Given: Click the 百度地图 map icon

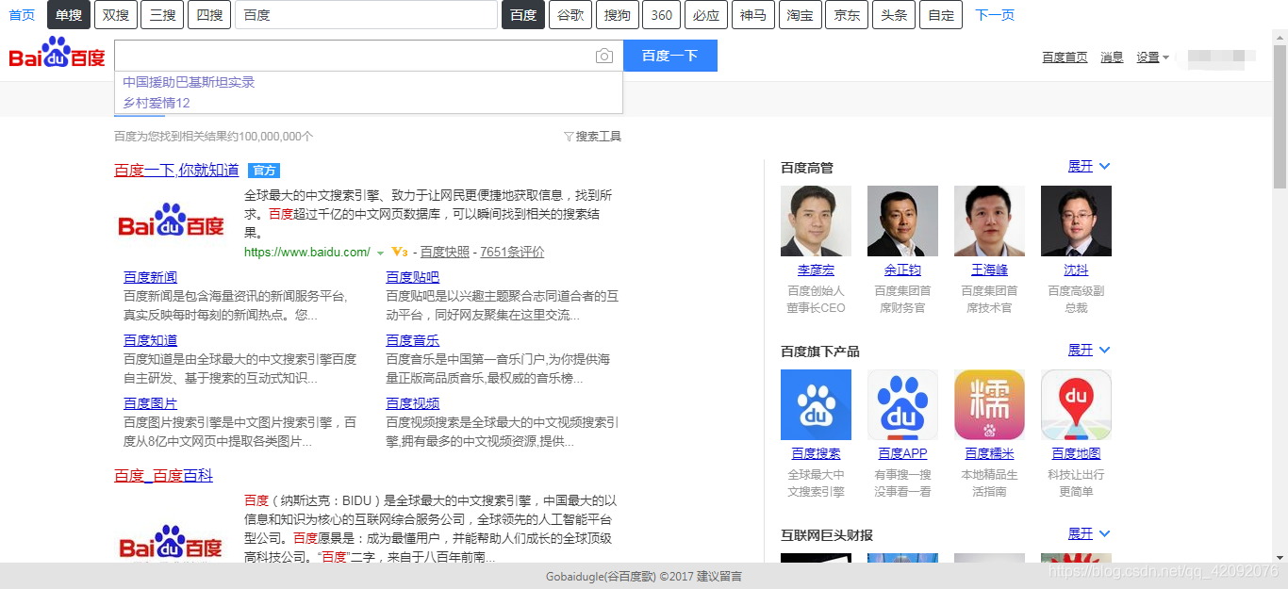Looking at the screenshot, I should (x=1075, y=404).
